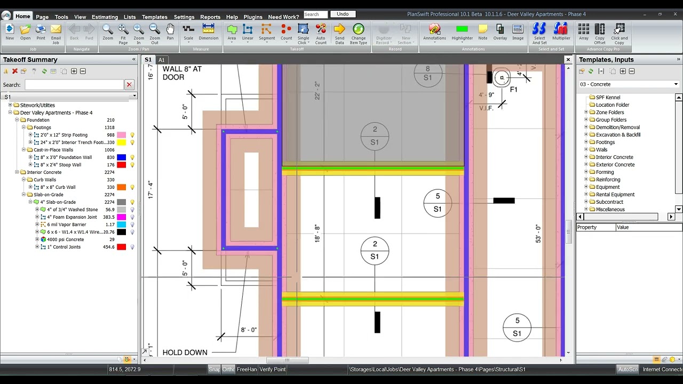
Task: Open the Annotations tool
Action: [x=434, y=32]
